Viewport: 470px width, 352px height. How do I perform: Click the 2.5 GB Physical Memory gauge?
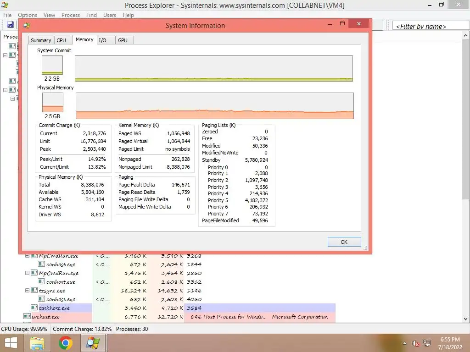52,102
